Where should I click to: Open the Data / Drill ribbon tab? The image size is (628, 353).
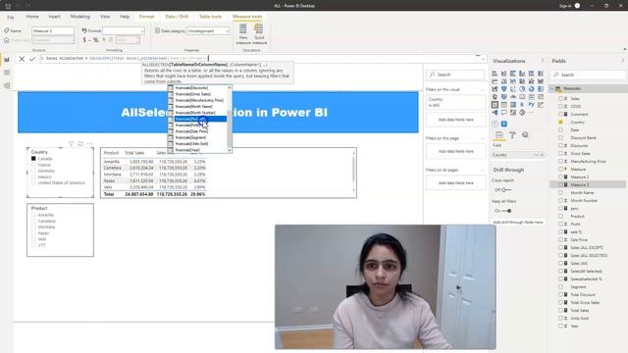coord(177,17)
